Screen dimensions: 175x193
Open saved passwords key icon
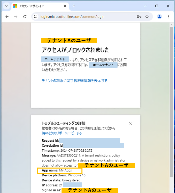139,17
